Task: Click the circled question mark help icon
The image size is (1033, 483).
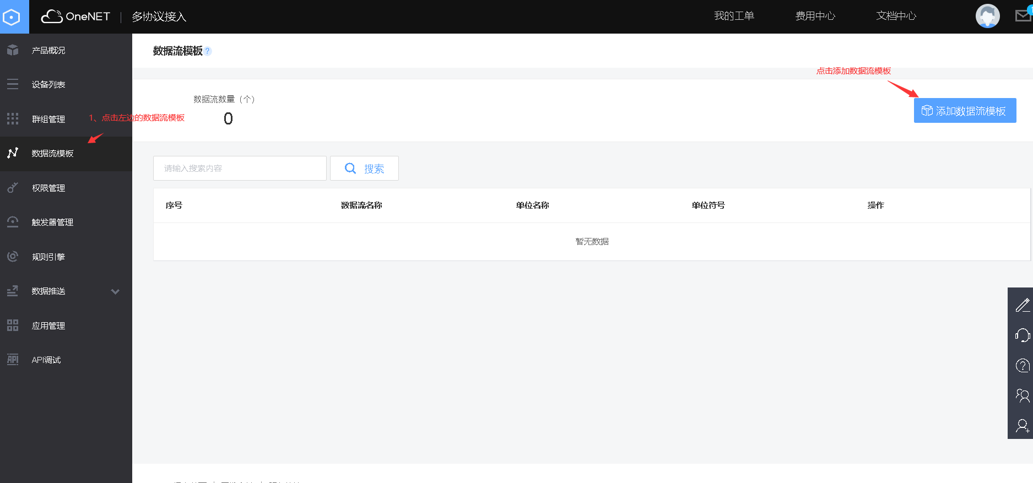Action: (x=1023, y=365)
